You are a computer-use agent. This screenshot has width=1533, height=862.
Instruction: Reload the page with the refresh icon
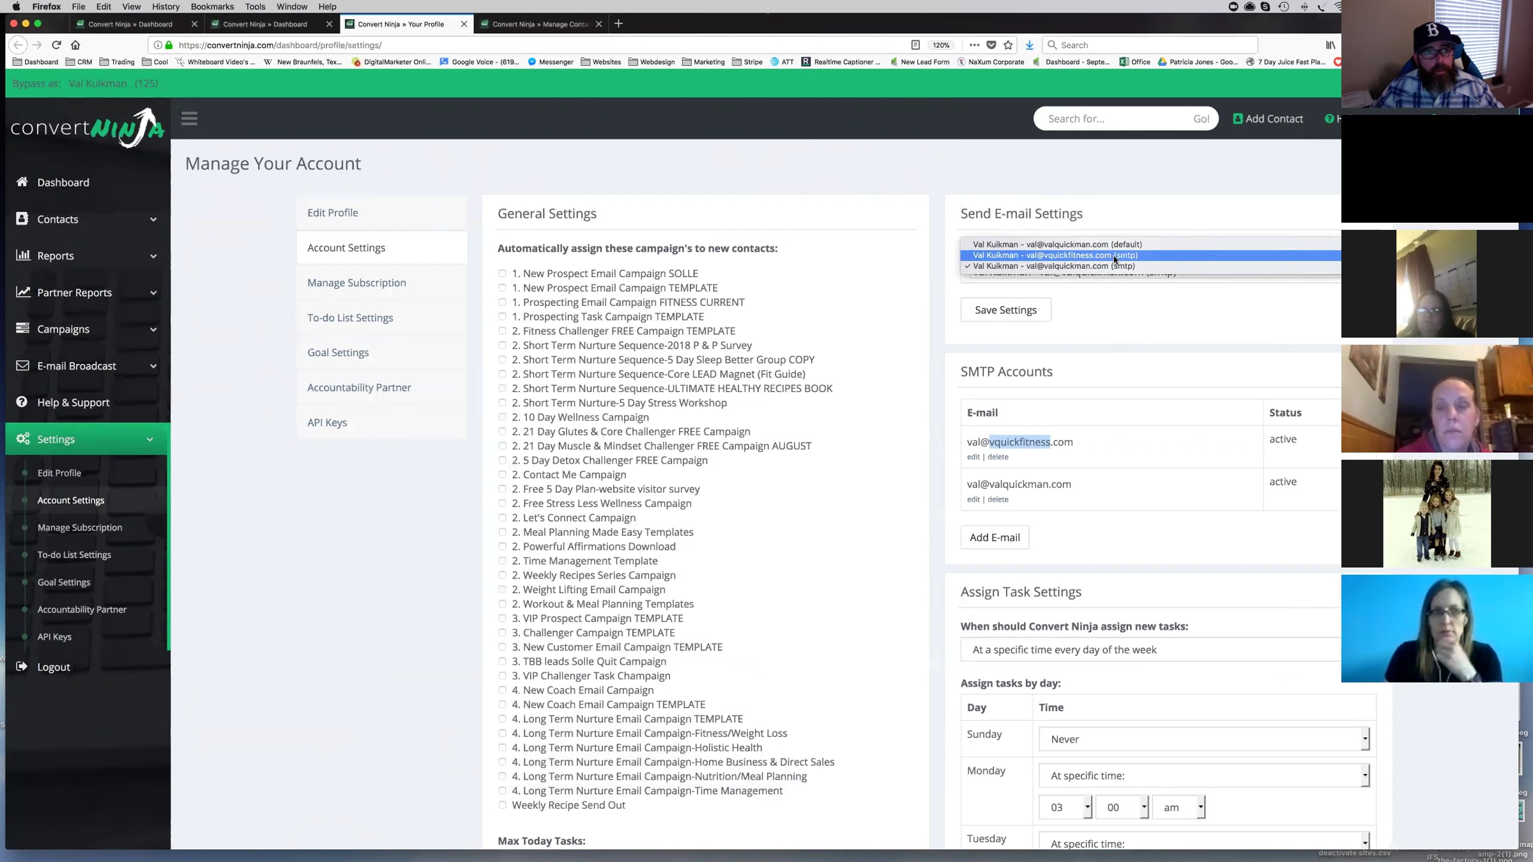coord(56,45)
